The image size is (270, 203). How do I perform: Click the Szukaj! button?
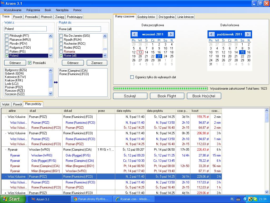(x=130, y=96)
